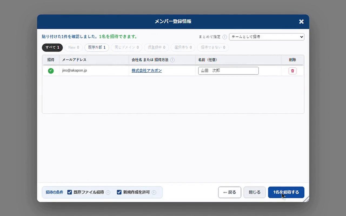Uncheck the 新規作成を許可 checkbox
The image size is (346, 216).
(x=119, y=192)
